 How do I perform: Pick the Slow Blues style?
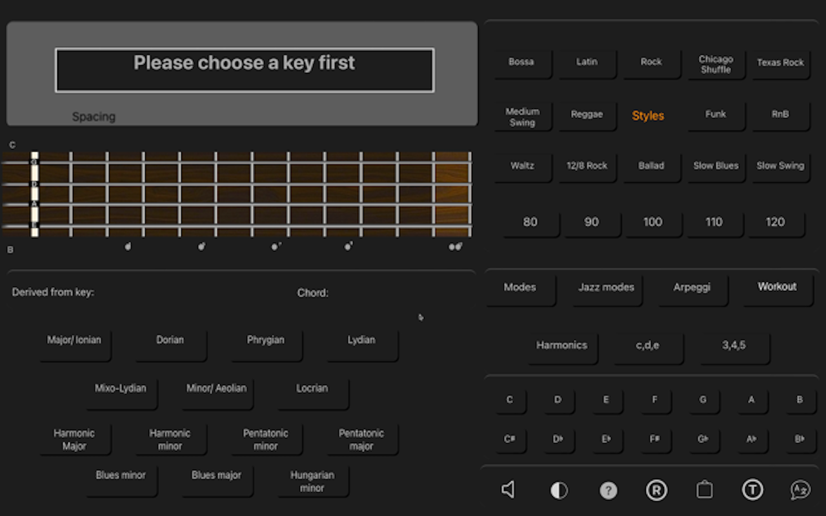pyautogui.click(x=716, y=166)
